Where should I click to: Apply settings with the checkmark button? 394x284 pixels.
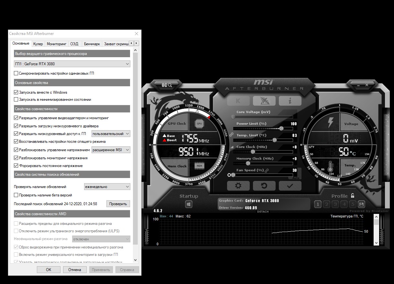(290, 186)
